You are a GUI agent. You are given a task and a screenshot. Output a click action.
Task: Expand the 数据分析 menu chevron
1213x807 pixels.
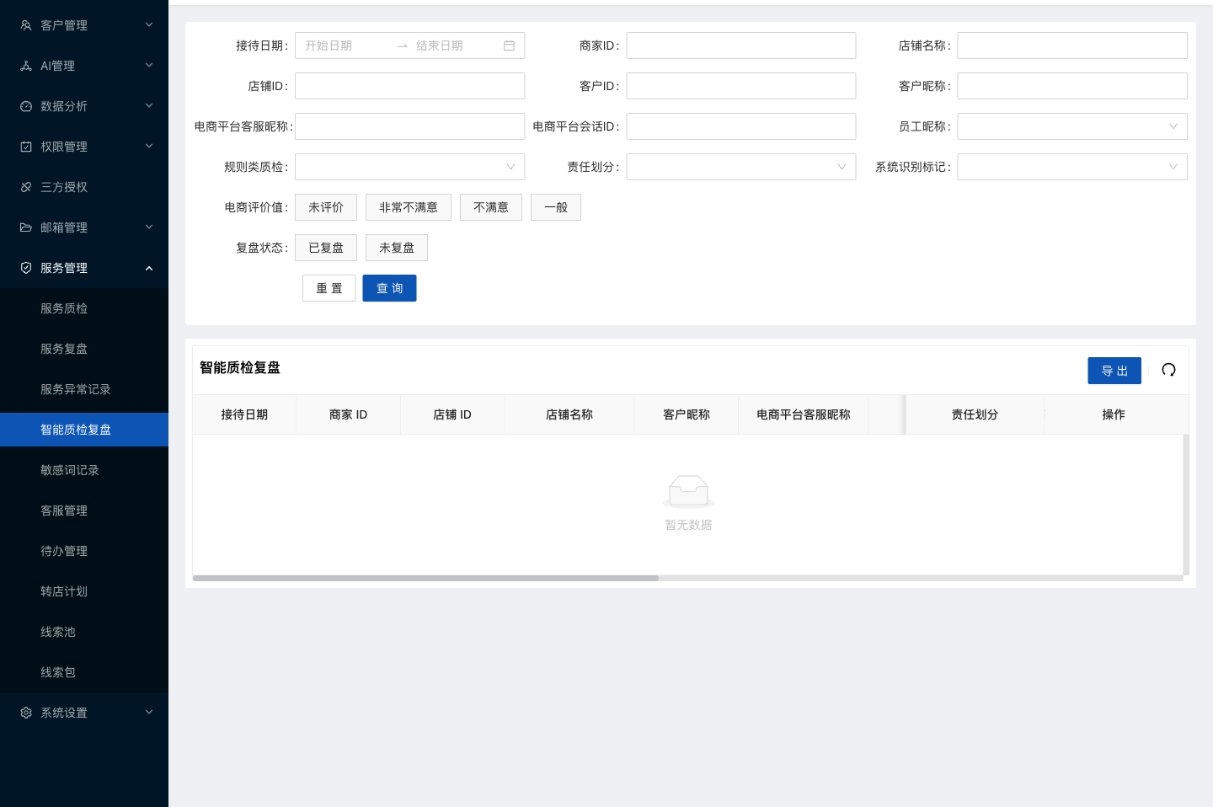pos(149,105)
